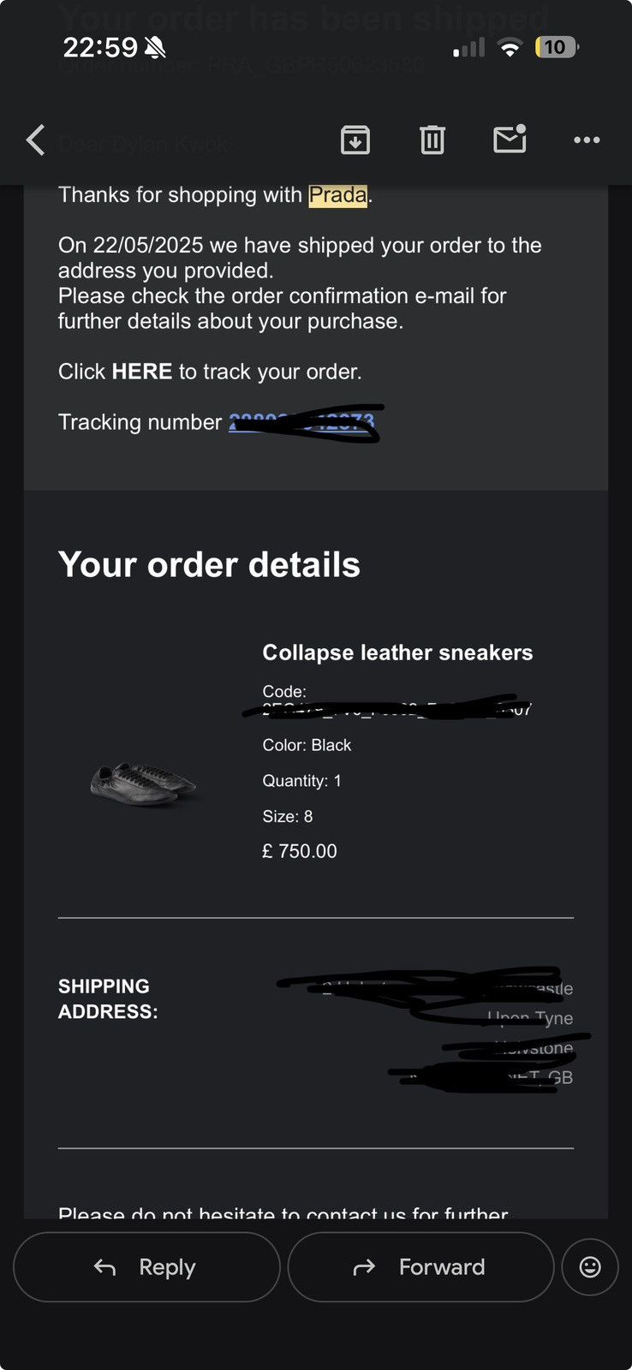The height and width of the screenshot is (1370, 632).
Task: Tap the battery indicator in status bar
Action: click(x=557, y=47)
